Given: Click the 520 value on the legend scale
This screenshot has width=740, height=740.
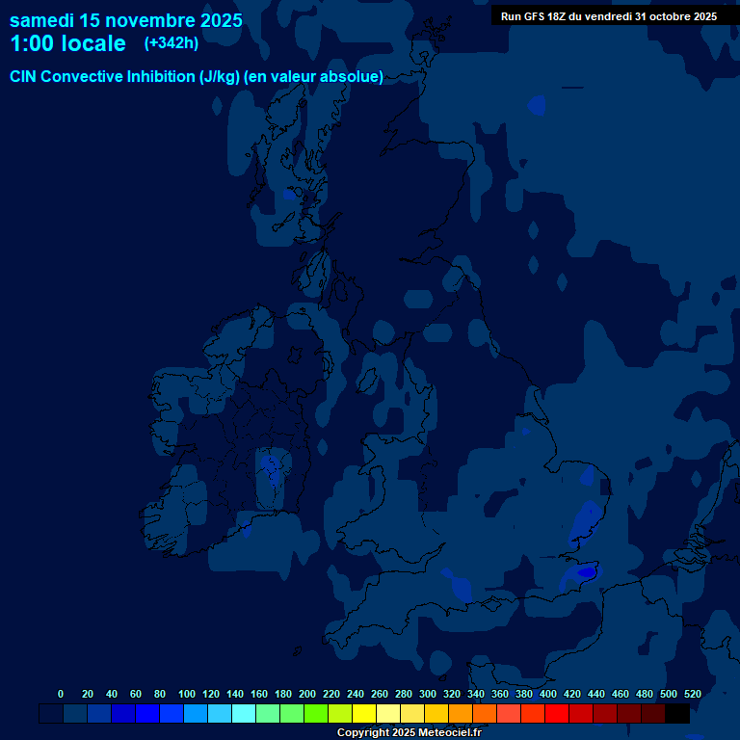Looking at the screenshot, I should (692, 694).
